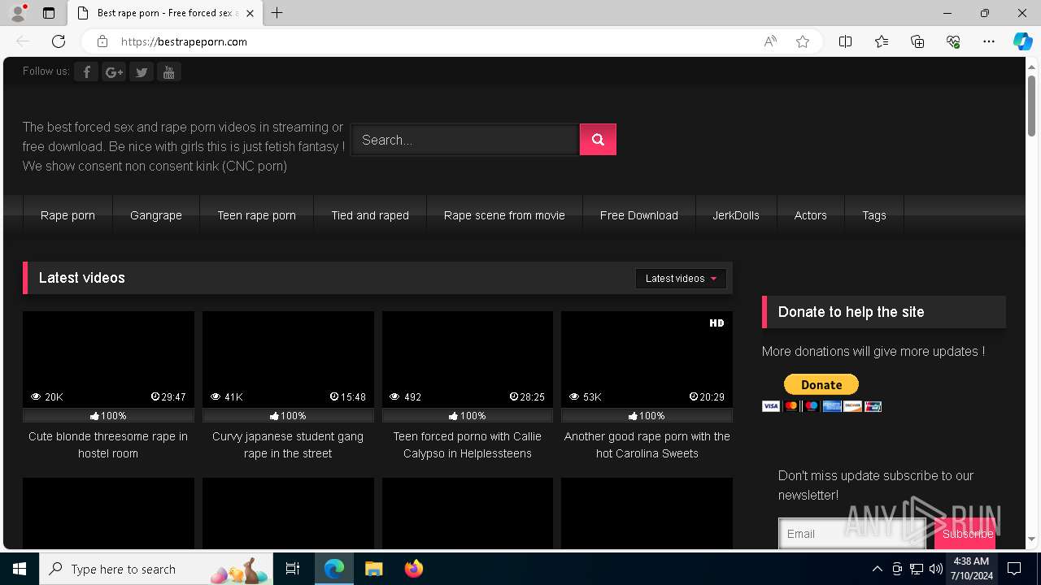Open the Tags menu item

(x=874, y=215)
